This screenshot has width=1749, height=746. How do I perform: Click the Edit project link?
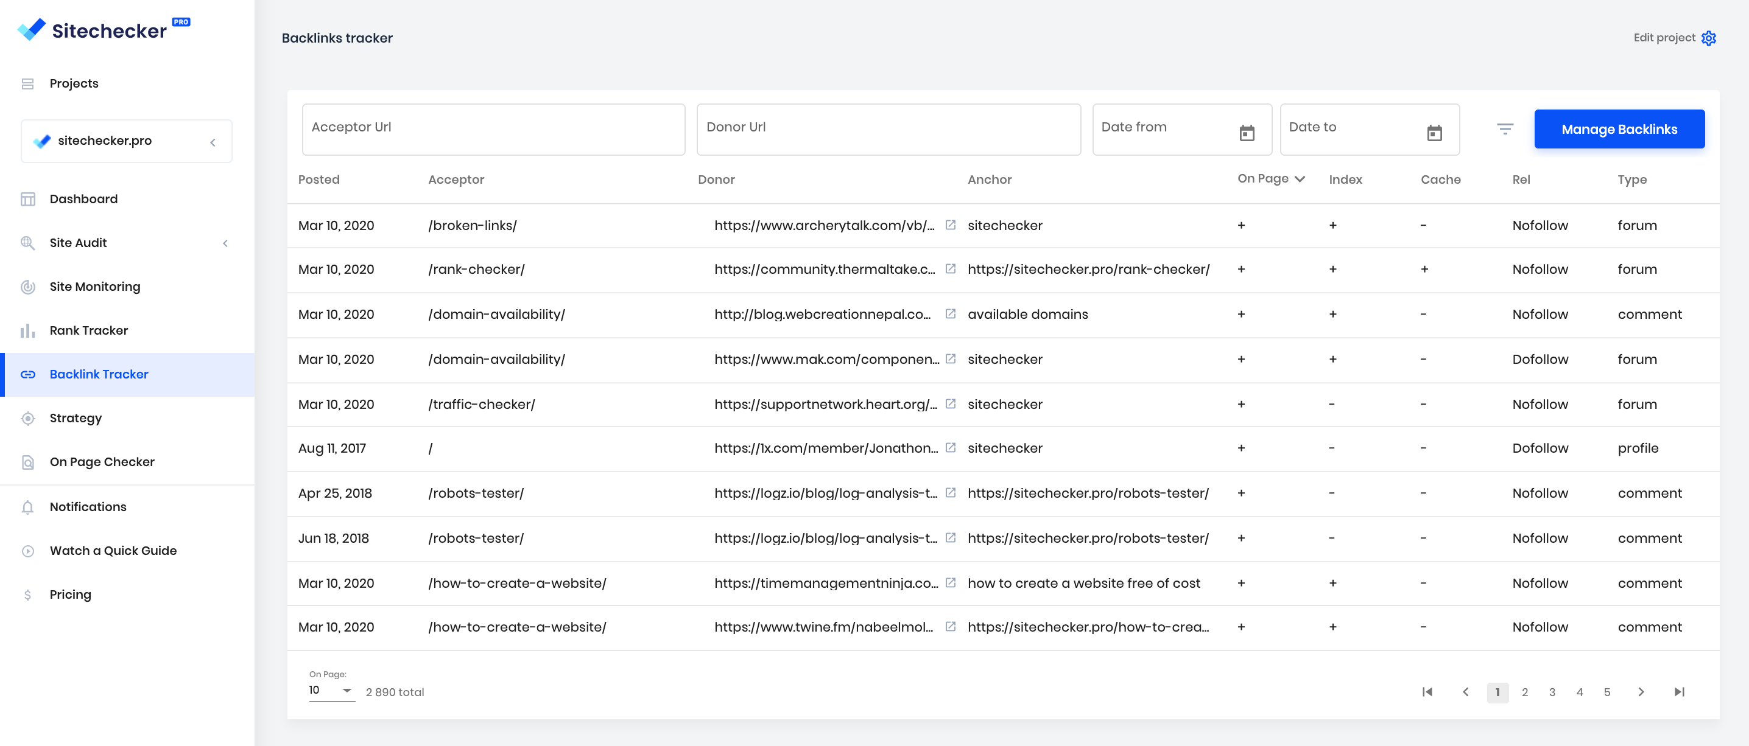(1664, 38)
